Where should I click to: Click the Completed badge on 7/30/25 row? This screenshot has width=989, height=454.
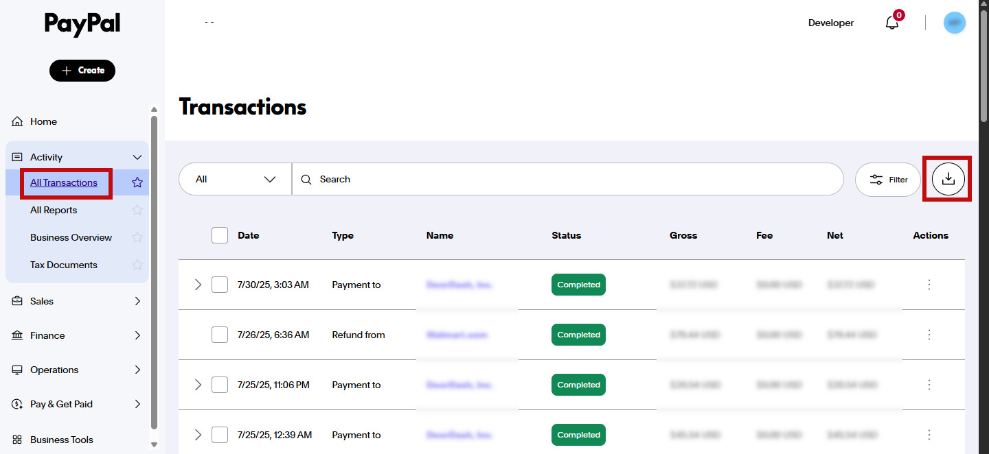[578, 285]
